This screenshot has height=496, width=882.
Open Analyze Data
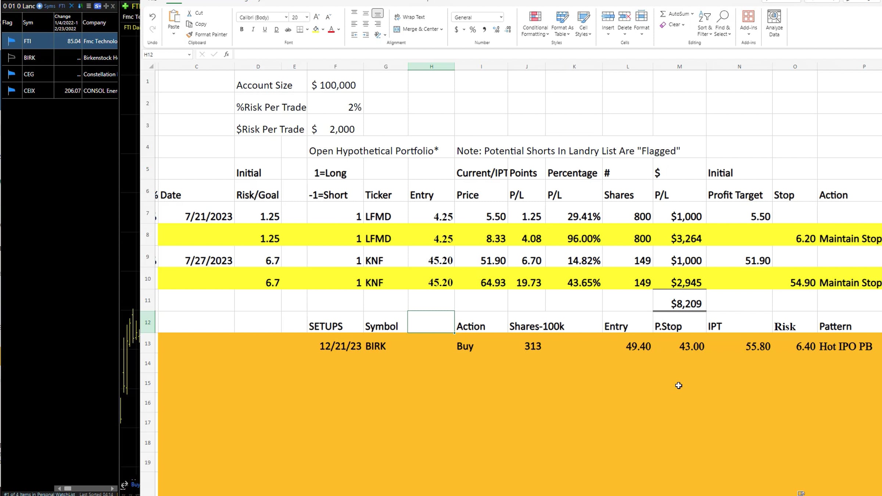pos(774,24)
